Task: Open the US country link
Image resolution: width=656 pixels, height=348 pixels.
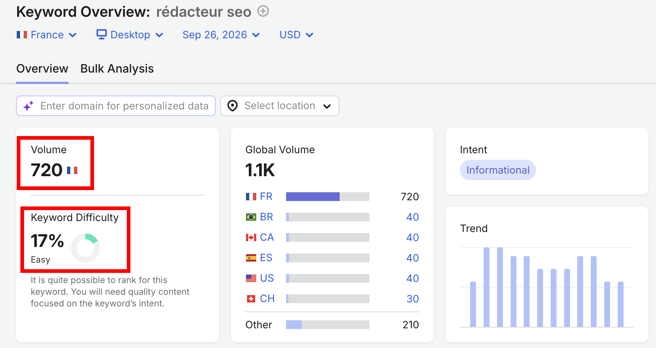Action: click(267, 278)
